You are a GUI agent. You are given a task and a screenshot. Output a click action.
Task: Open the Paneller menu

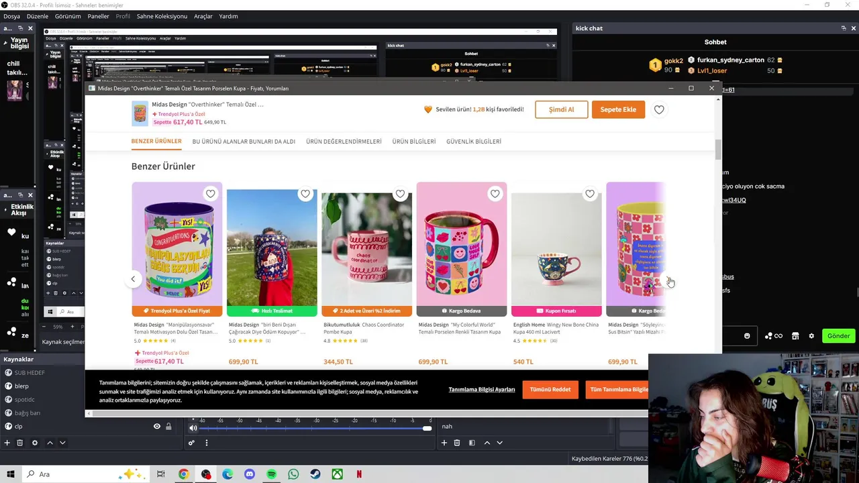[99, 16]
